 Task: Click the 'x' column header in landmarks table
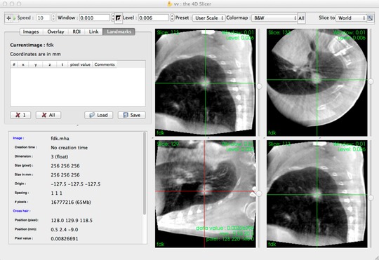pyautogui.click(x=23, y=64)
